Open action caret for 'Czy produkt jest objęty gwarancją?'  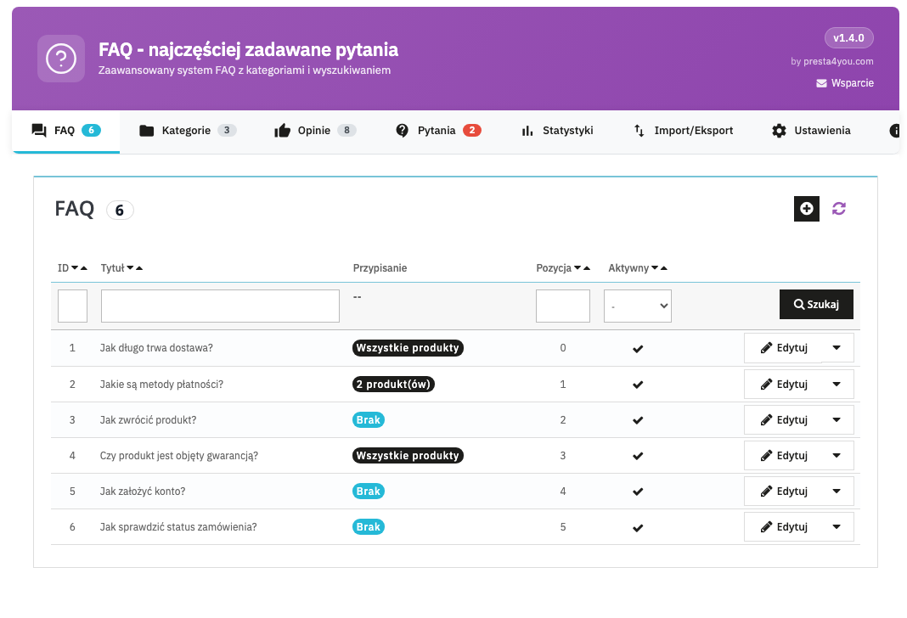837,456
